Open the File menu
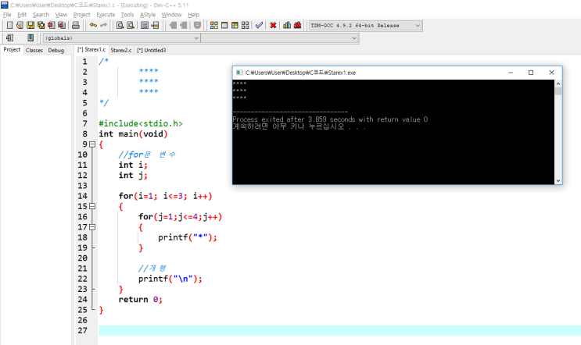 (x=7, y=14)
